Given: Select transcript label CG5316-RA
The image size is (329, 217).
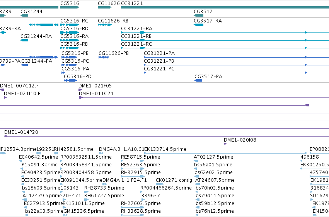Looking at the screenshot, I should click(x=75, y=36).
